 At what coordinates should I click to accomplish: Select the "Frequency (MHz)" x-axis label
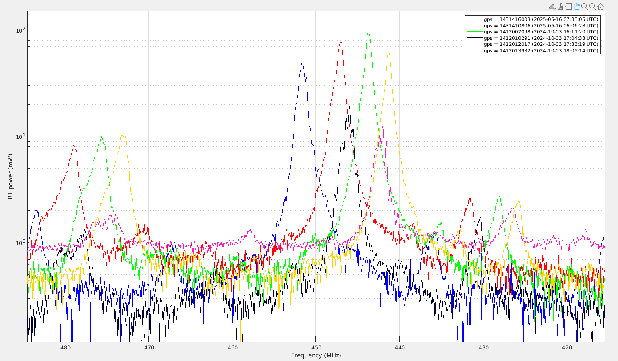click(x=316, y=355)
